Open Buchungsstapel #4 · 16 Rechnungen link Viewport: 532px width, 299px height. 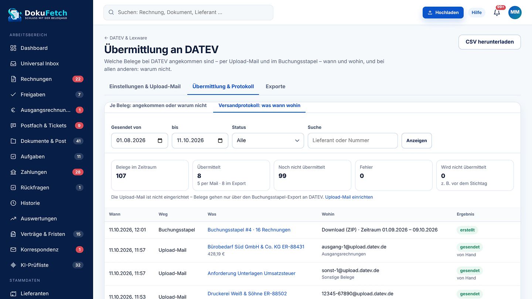pyautogui.click(x=249, y=230)
